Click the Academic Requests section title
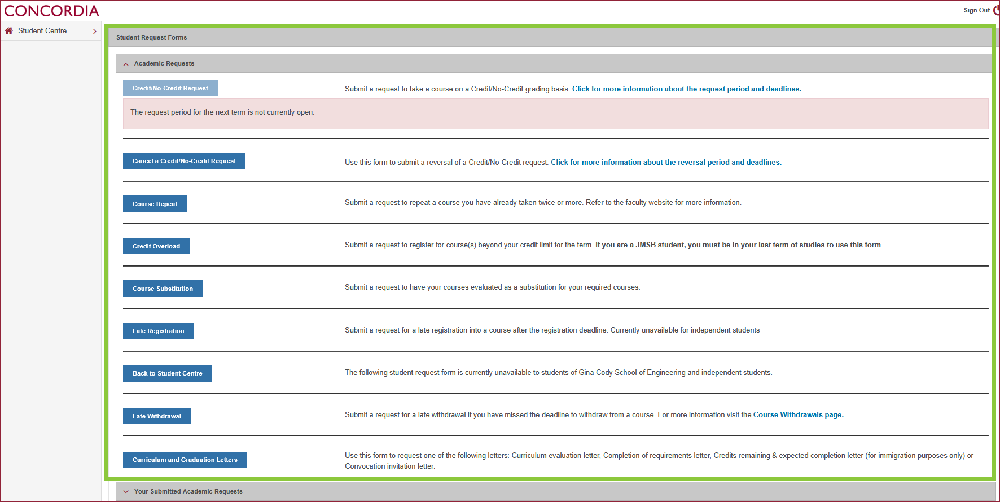This screenshot has width=1000, height=502. (x=164, y=63)
